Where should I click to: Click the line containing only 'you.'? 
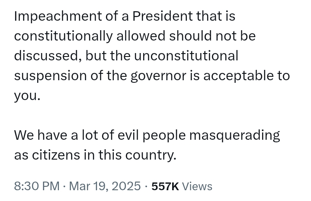(x=27, y=96)
